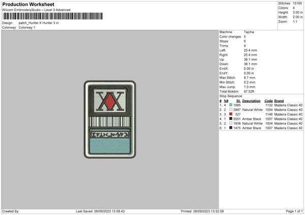Click the Stitches value '15165'
Image resolution: width=305 pixels, height=215 pixels.
pyautogui.click(x=297, y=4)
